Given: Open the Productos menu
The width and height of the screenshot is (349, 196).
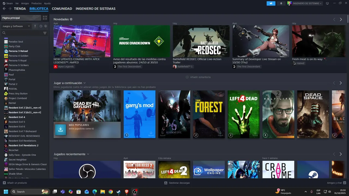Looking at the screenshot, I should (x=37, y=3).
